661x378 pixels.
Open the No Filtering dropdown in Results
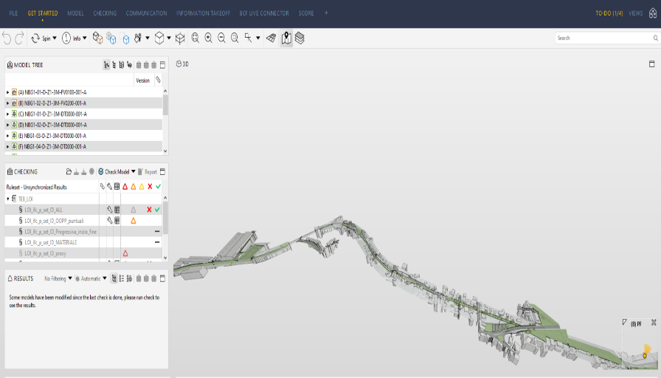(58, 278)
